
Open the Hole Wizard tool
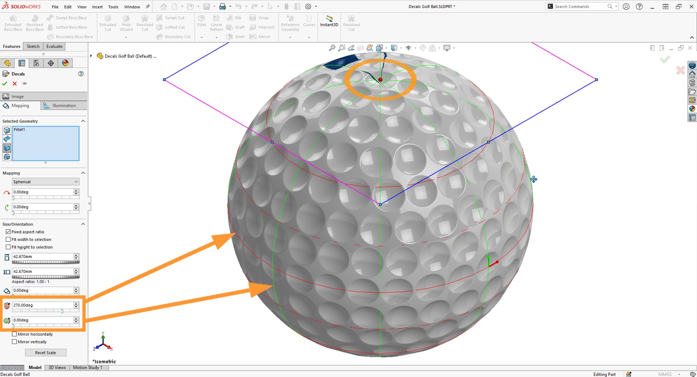pos(126,22)
